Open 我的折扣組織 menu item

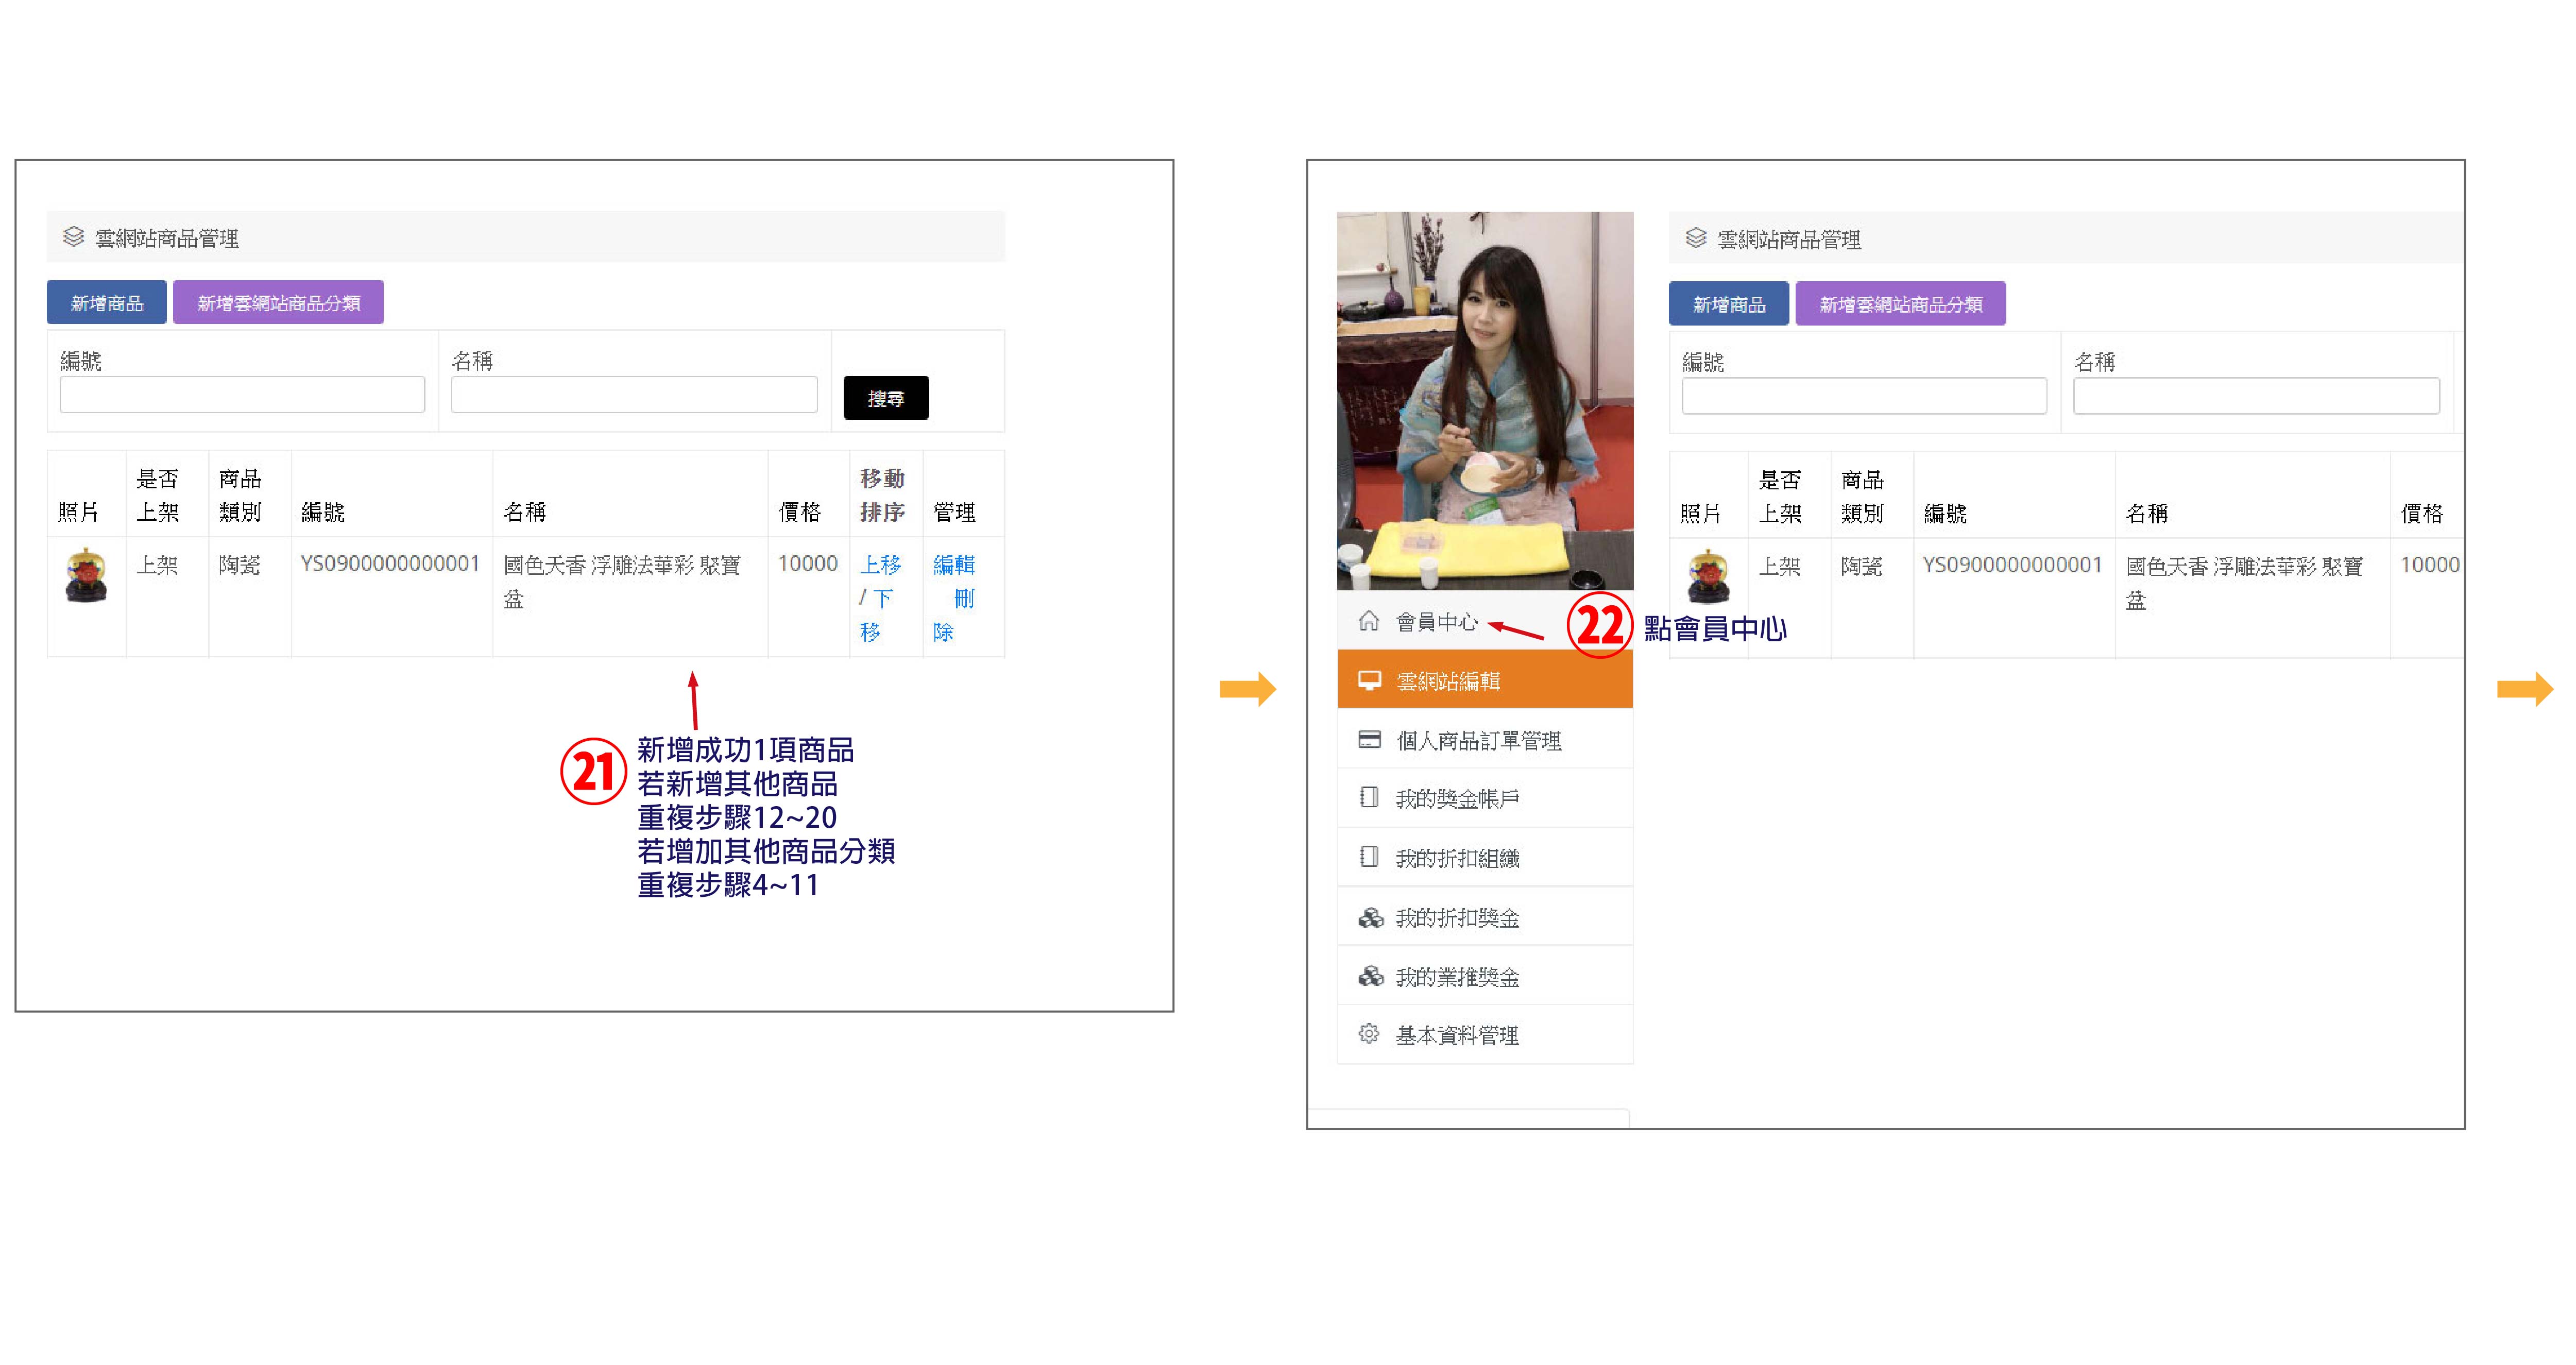click(1485, 857)
